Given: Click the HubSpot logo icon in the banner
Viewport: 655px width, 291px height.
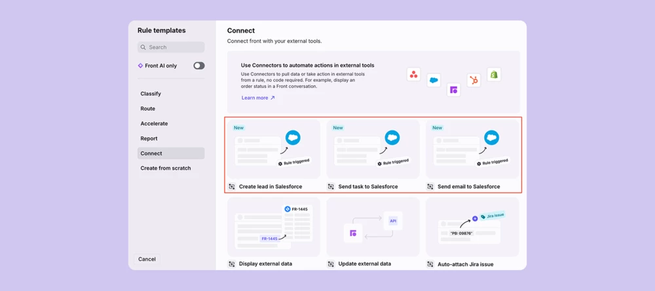Looking at the screenshot, I should point(474,80).
